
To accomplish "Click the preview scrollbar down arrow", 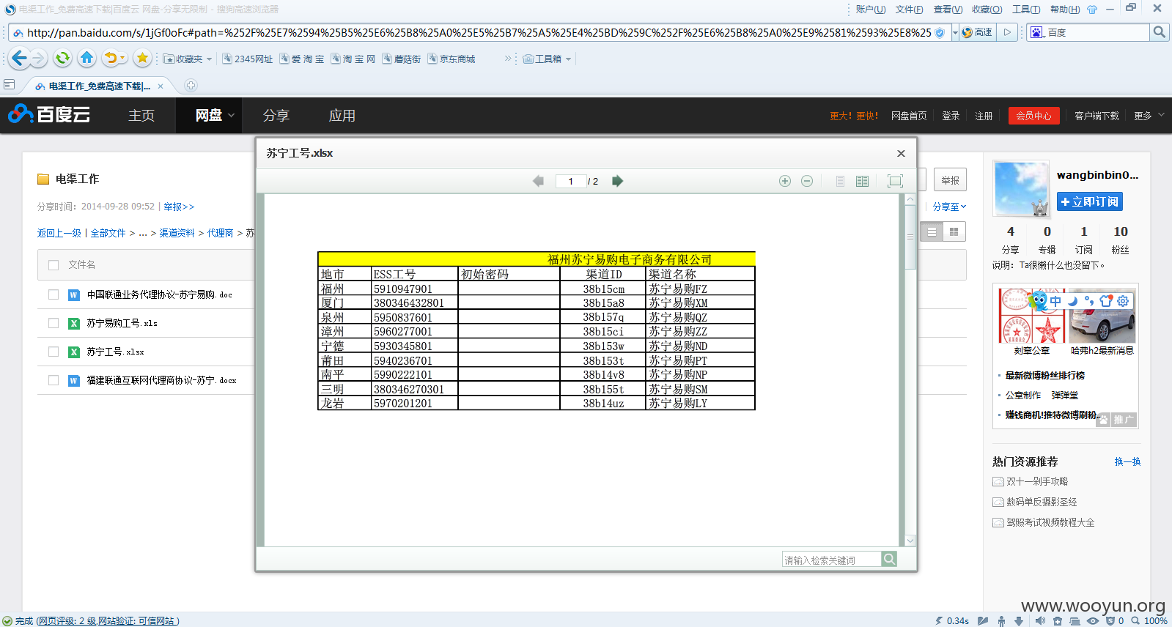I will pyautogui.click(x=910, y=541).
